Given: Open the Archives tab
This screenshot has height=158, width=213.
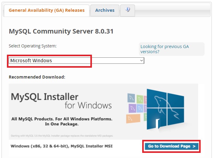Looking at the screenshot, I should pyautogui.click(x=105, y=11).
